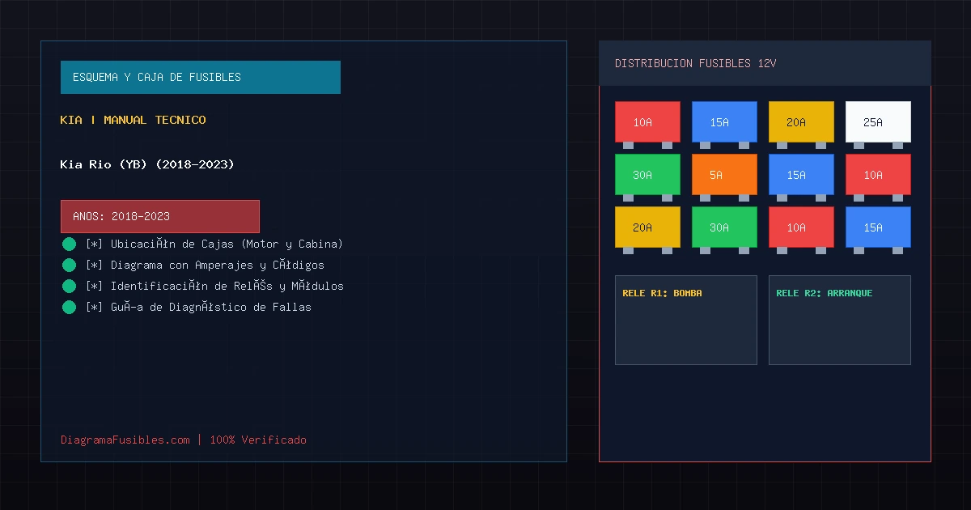971x510 pixels.
Task: Open the RELE R1: BOMBA relay box
Action: [x=686, y=320]
